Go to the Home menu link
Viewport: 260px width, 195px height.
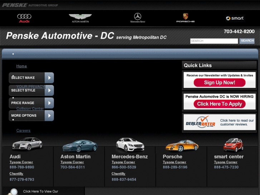point(21,66)
